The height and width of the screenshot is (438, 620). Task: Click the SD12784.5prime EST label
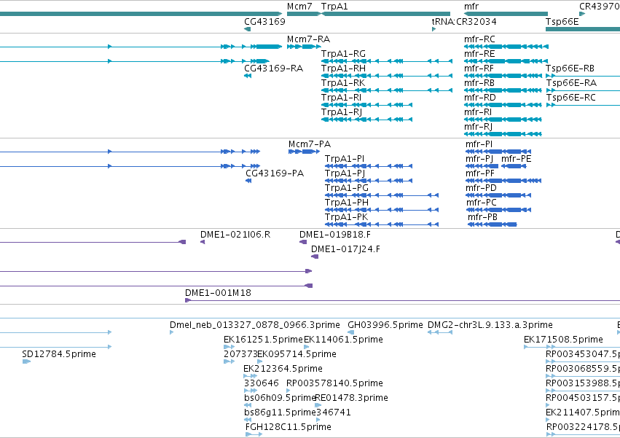click(x=59, y=354)
